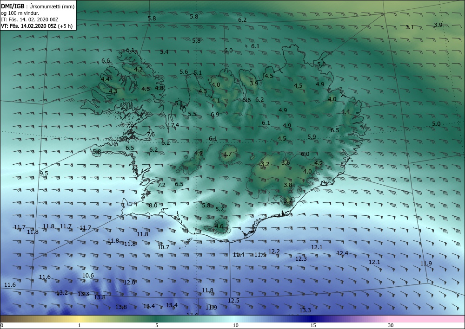Screen dimensions: 465x329
Task: Select the 3.6 value on the glacier
Action: [x=286, y=163]
